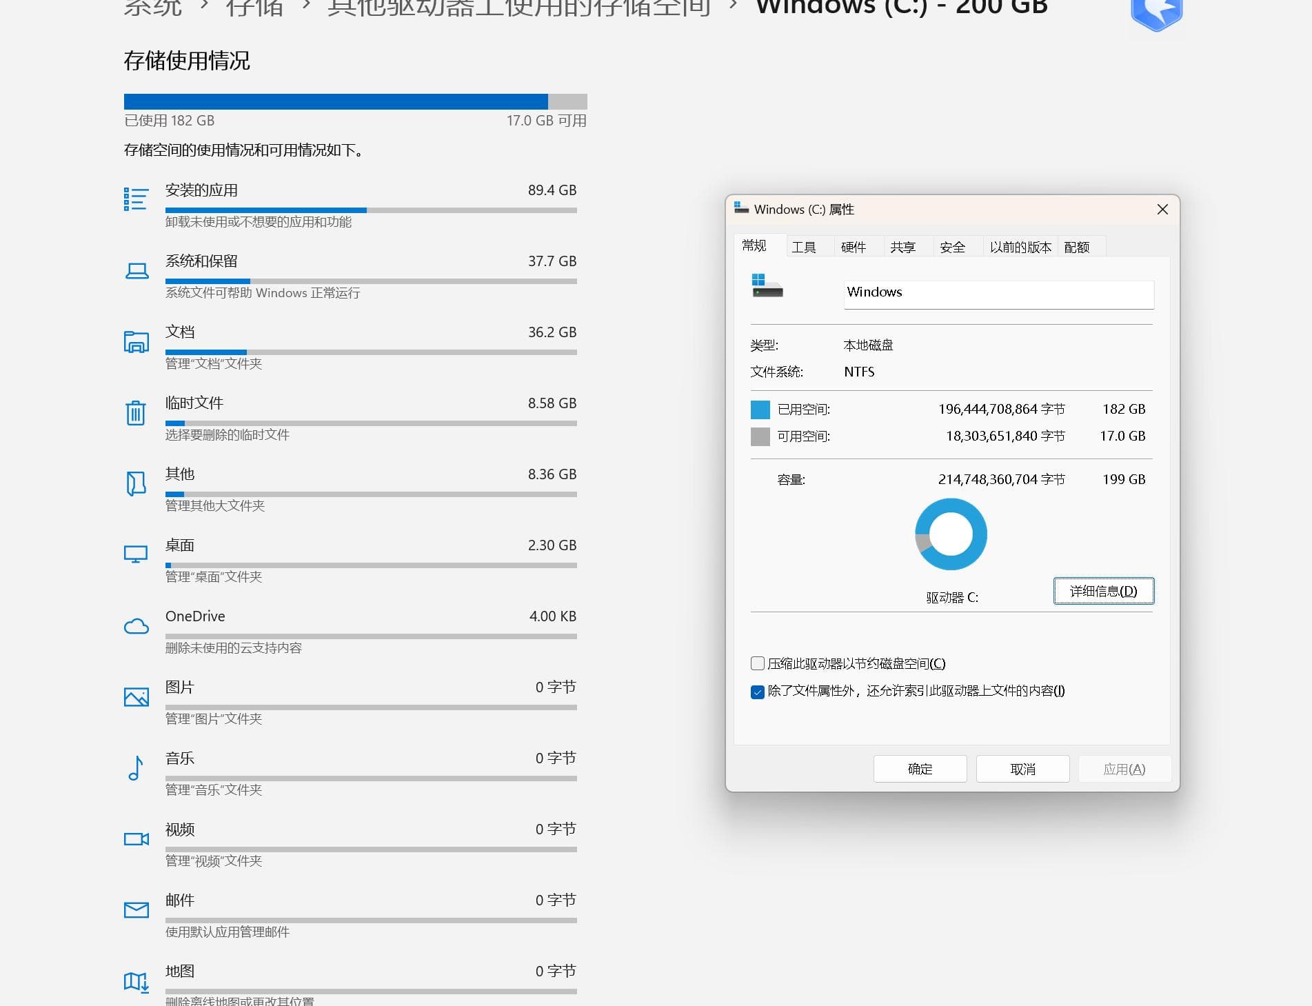Click the 详细信息(D) button
This screenshot has width=1312, height=1006.
pyautogui.click(x=1104, y=591)
